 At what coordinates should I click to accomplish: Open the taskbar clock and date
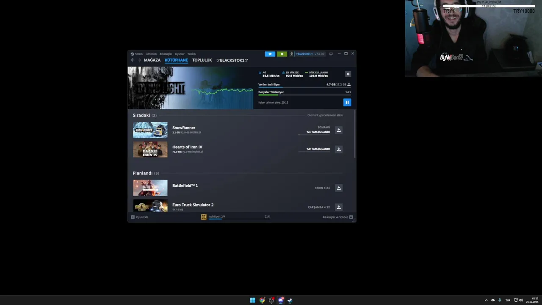532,300
